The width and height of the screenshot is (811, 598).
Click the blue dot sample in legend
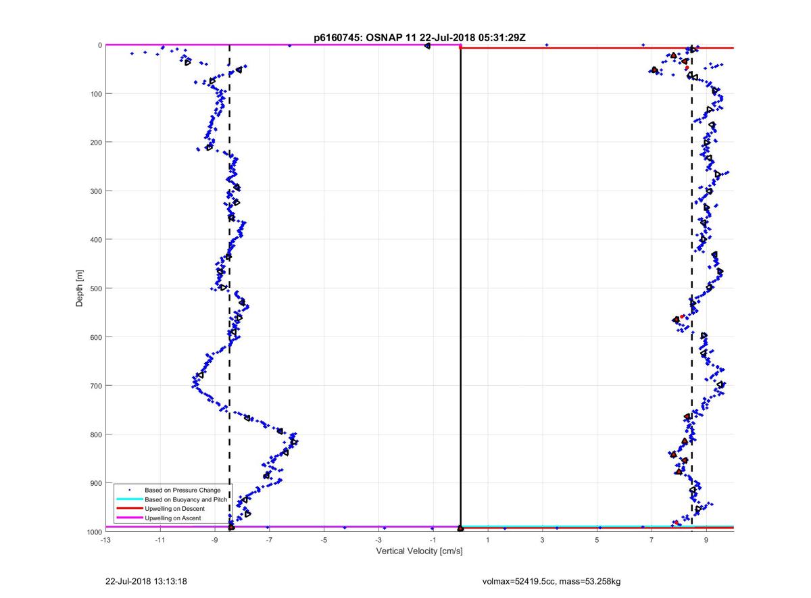130,490
